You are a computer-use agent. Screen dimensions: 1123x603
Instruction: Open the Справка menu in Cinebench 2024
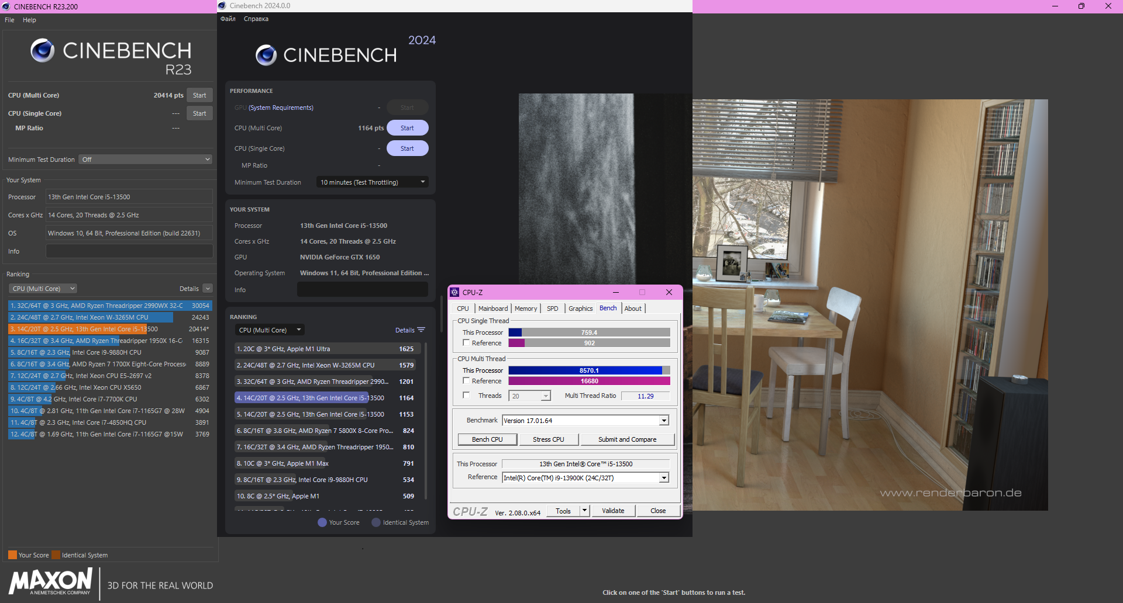pyautogui.click(x=256, y=19)
